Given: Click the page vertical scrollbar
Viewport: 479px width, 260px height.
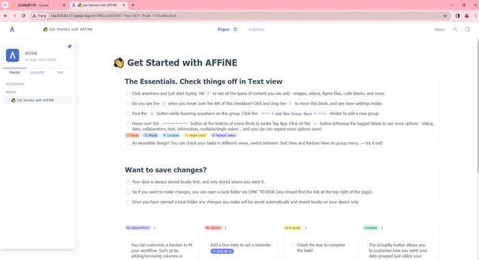Looking at the screenshot, I should tap(478, 106).
